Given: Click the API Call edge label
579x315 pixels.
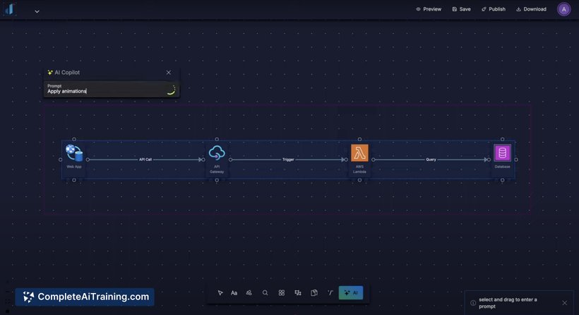Looking at the screenshot, I should tap(145, 160).
